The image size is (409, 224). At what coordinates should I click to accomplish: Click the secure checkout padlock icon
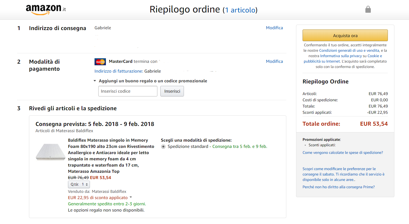(x=368, y=9)
